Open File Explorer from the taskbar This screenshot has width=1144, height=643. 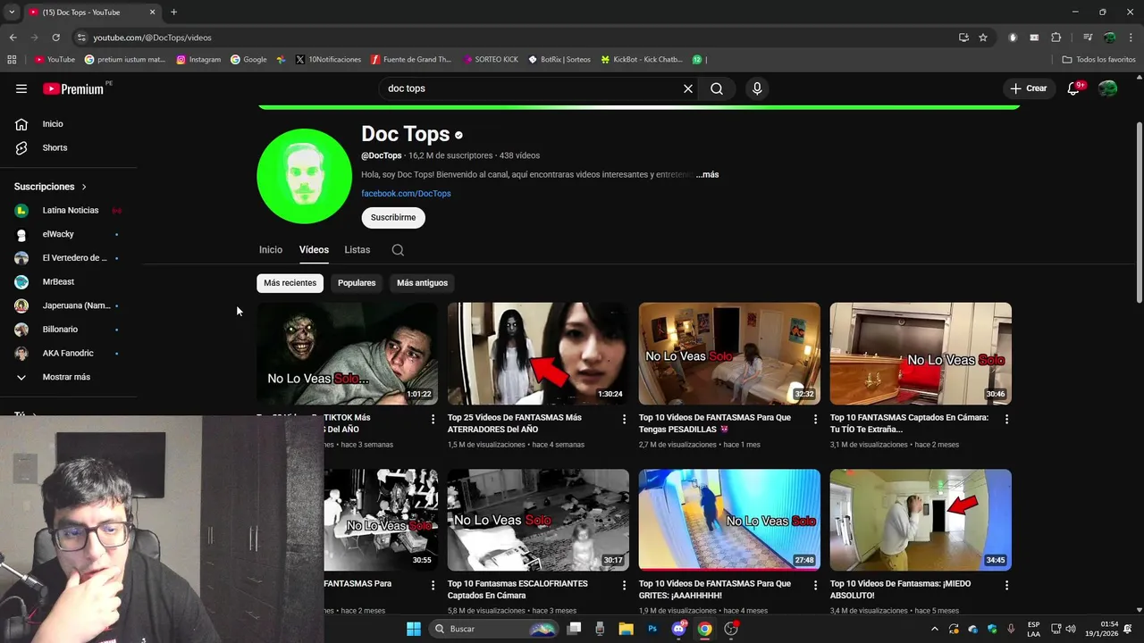point(627,629)
